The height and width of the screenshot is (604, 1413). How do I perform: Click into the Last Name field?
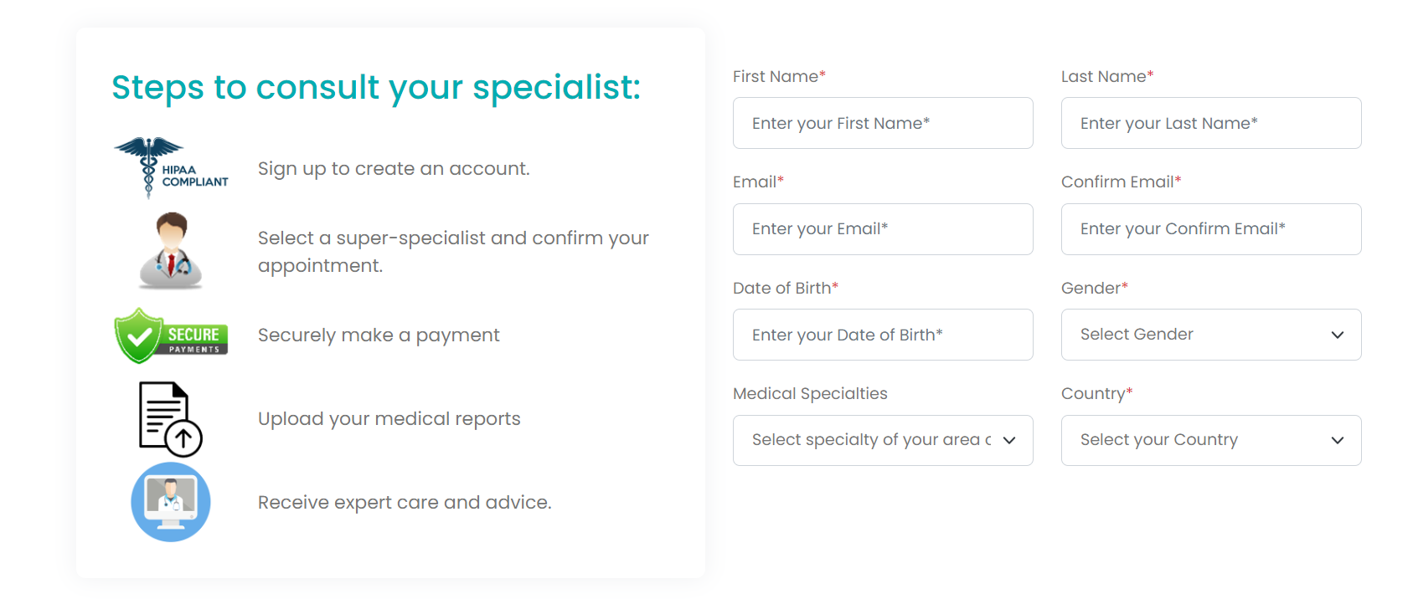pos(1211,123)
